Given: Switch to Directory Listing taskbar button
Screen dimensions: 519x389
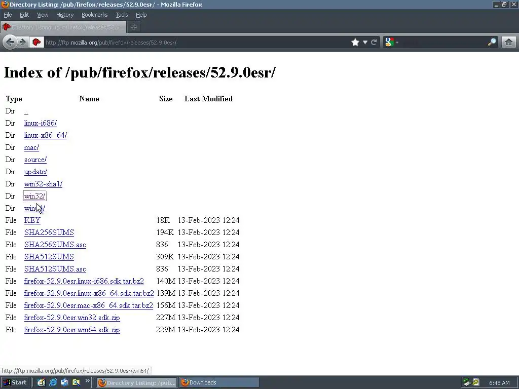Looking at the screenshot, I should (x=137, y=383).
